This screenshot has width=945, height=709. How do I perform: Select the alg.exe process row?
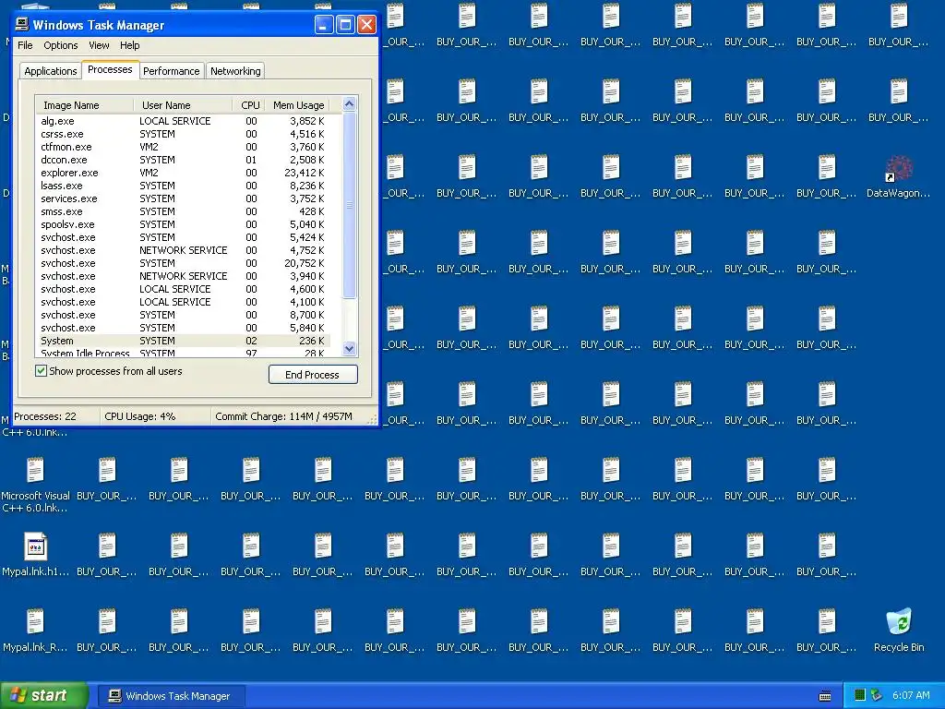[184, 121]
